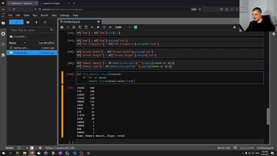Run the selected cell with play icon

pos(92,27)
